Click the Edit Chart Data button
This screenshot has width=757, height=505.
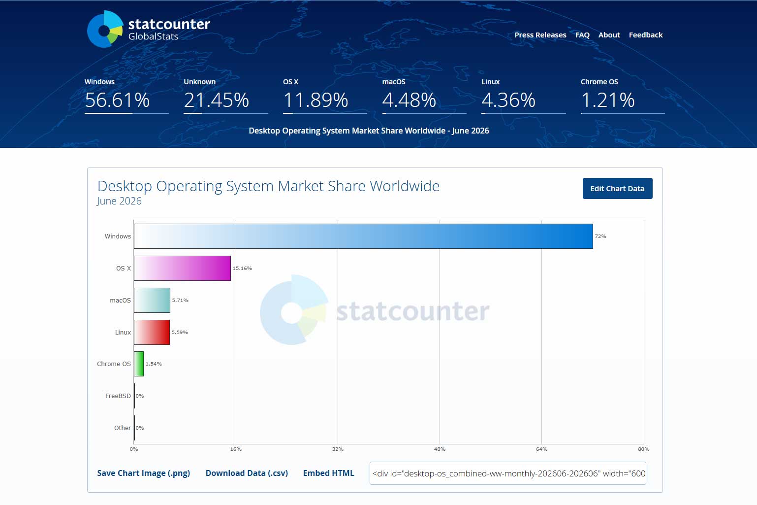click(617, 189)
